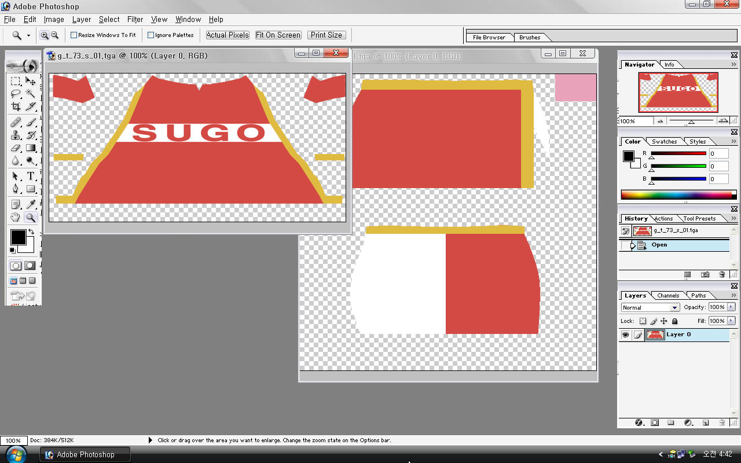Create new document from current state
The height and width of the screenshot is (463, 741).
point(688,274)
